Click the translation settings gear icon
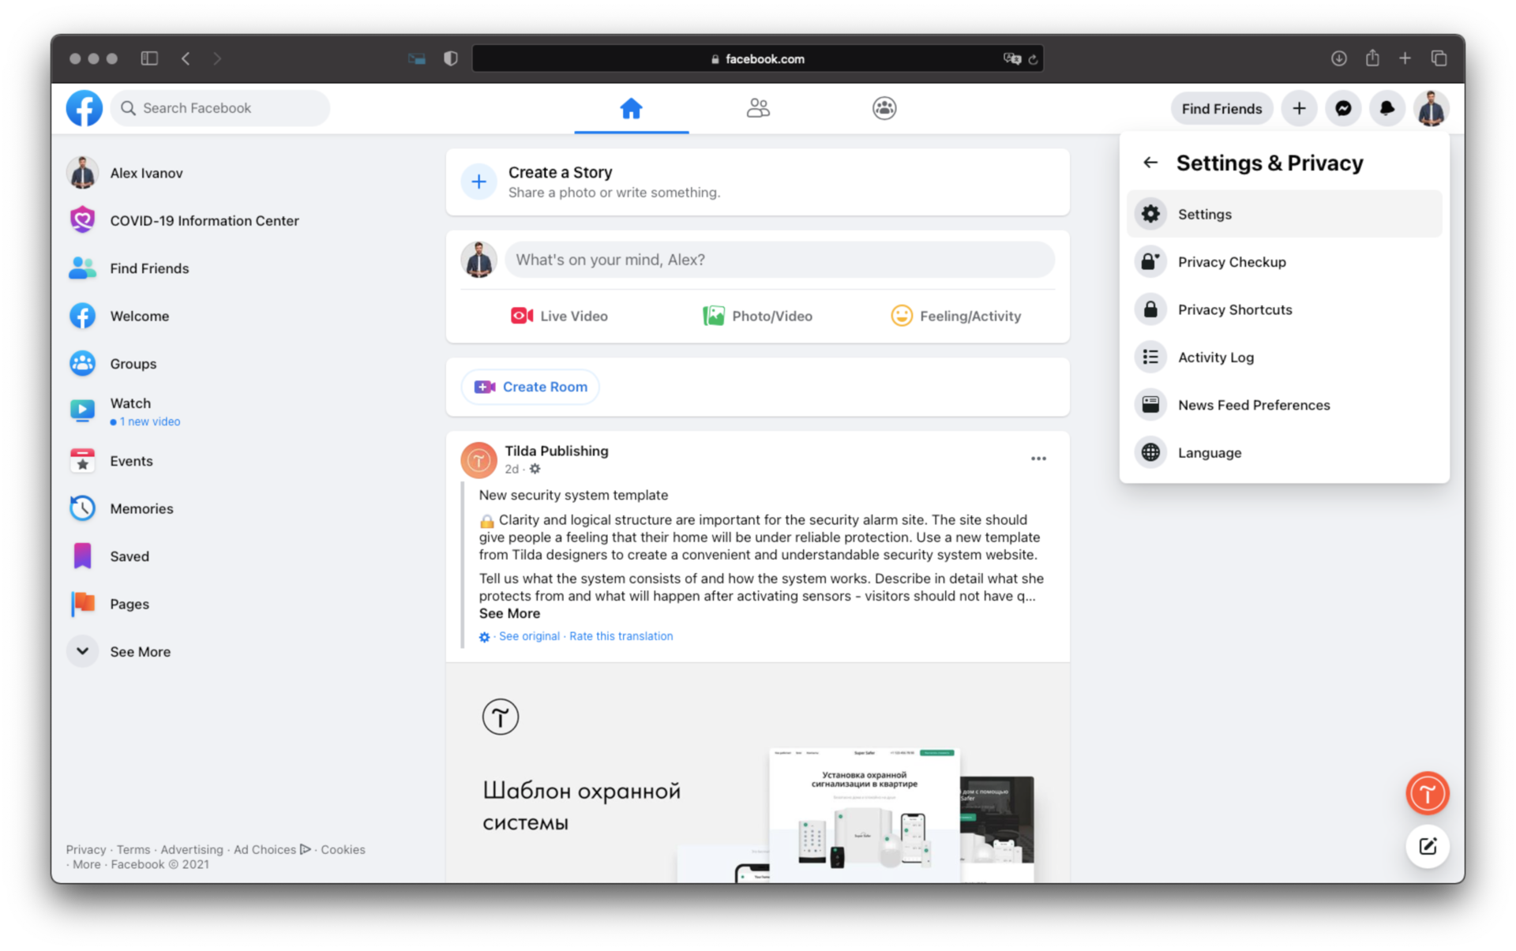Image resolution: width=1516 pixels, height=951 pixels. click(484, 637)
